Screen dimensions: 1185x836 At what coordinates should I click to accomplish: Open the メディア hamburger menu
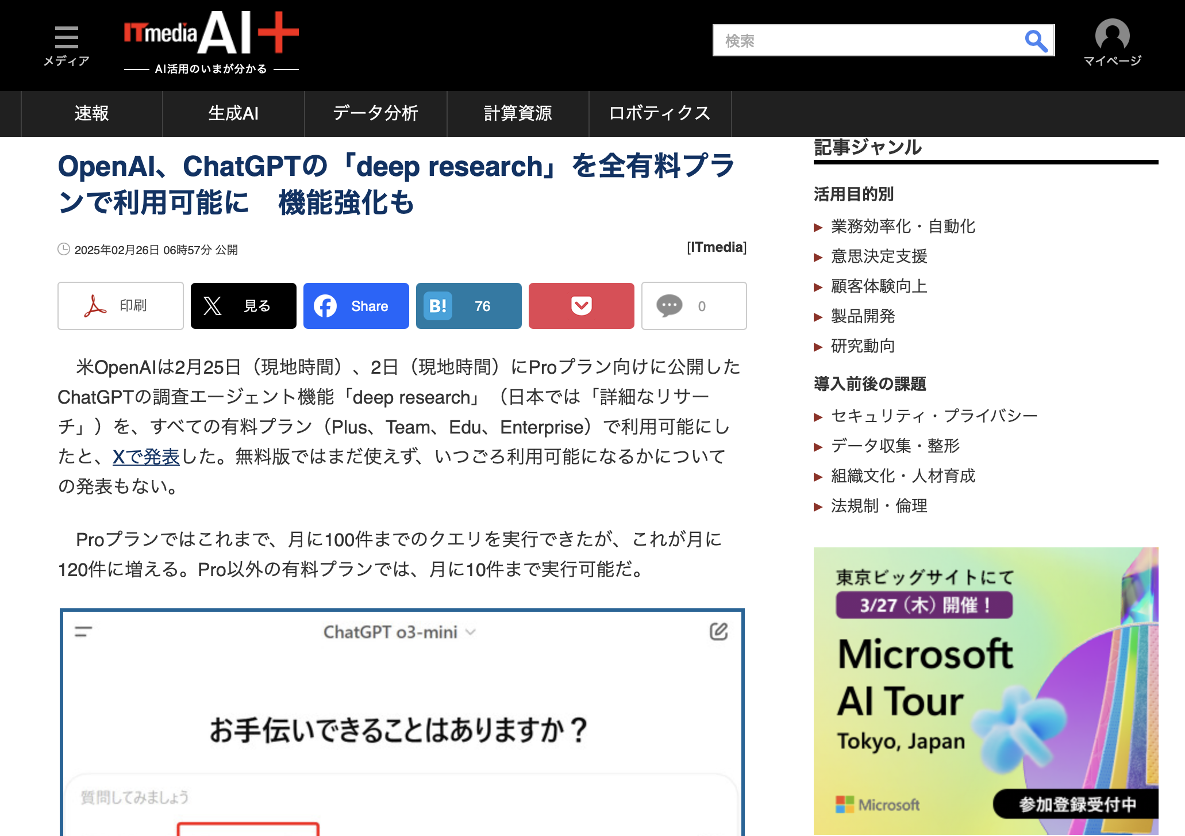[67, 46]
